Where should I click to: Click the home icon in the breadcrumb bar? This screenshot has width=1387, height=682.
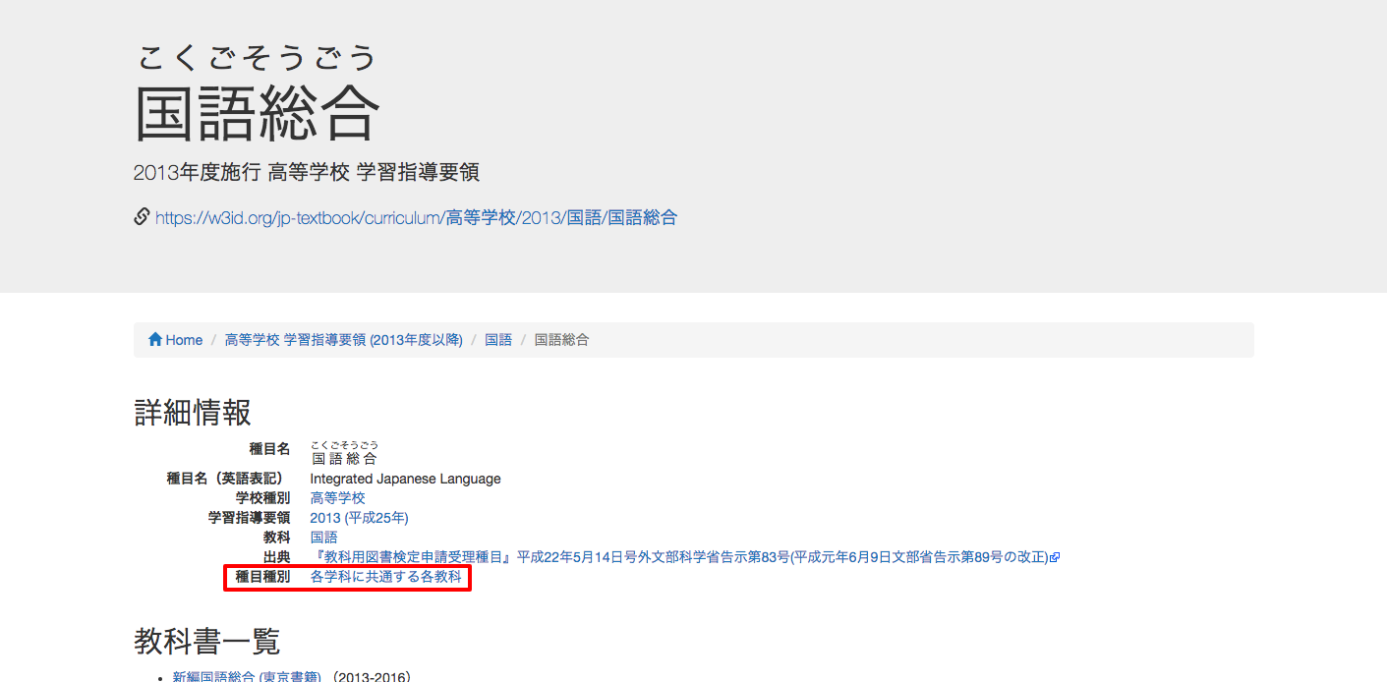156,338
